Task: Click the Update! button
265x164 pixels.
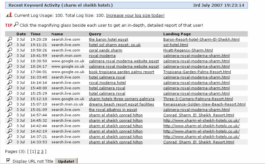Action: (x=66, y=161)
